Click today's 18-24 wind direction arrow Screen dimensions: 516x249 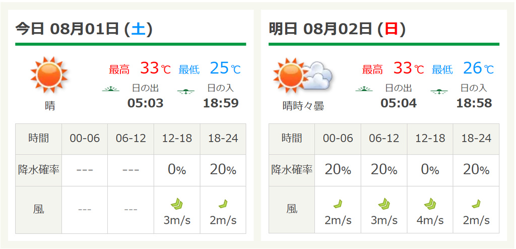coord(223,204)
